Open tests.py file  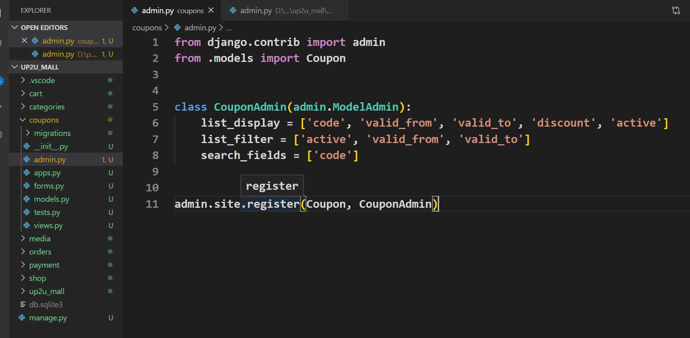66,212
